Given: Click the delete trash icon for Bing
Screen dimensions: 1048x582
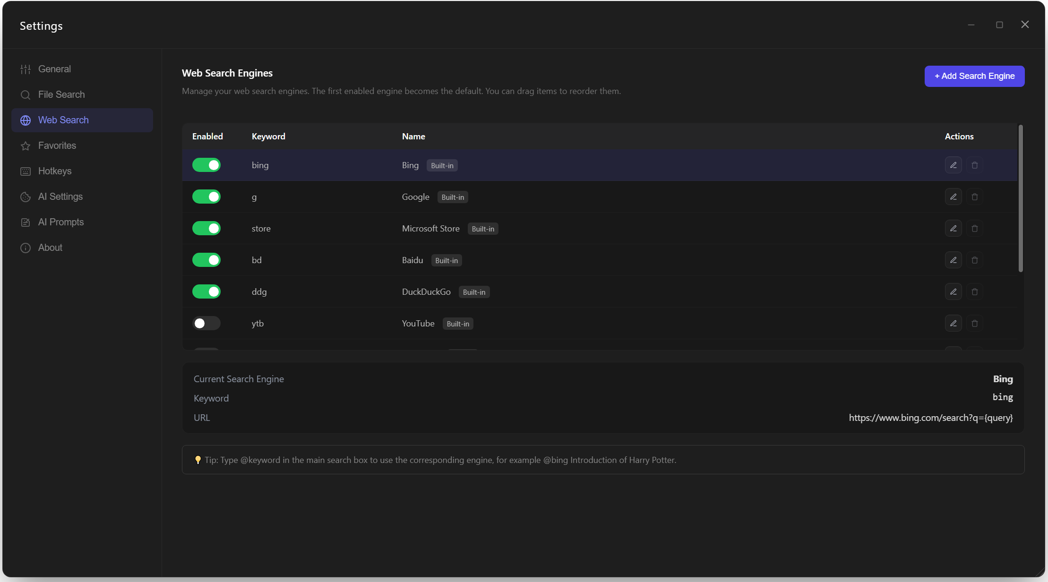Looking at the screenshot, I should click(x=974, y=165).
